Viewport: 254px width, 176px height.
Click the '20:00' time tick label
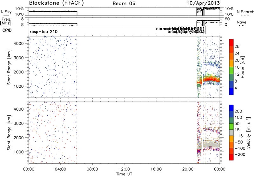[188, 169]
